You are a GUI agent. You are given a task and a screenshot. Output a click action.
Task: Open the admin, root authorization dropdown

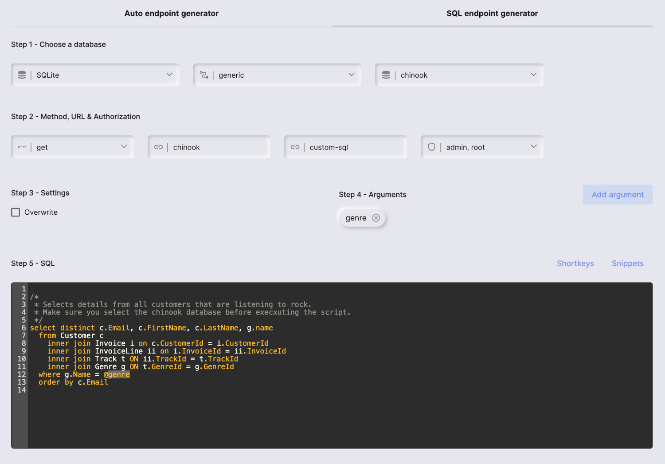(482, 147)
